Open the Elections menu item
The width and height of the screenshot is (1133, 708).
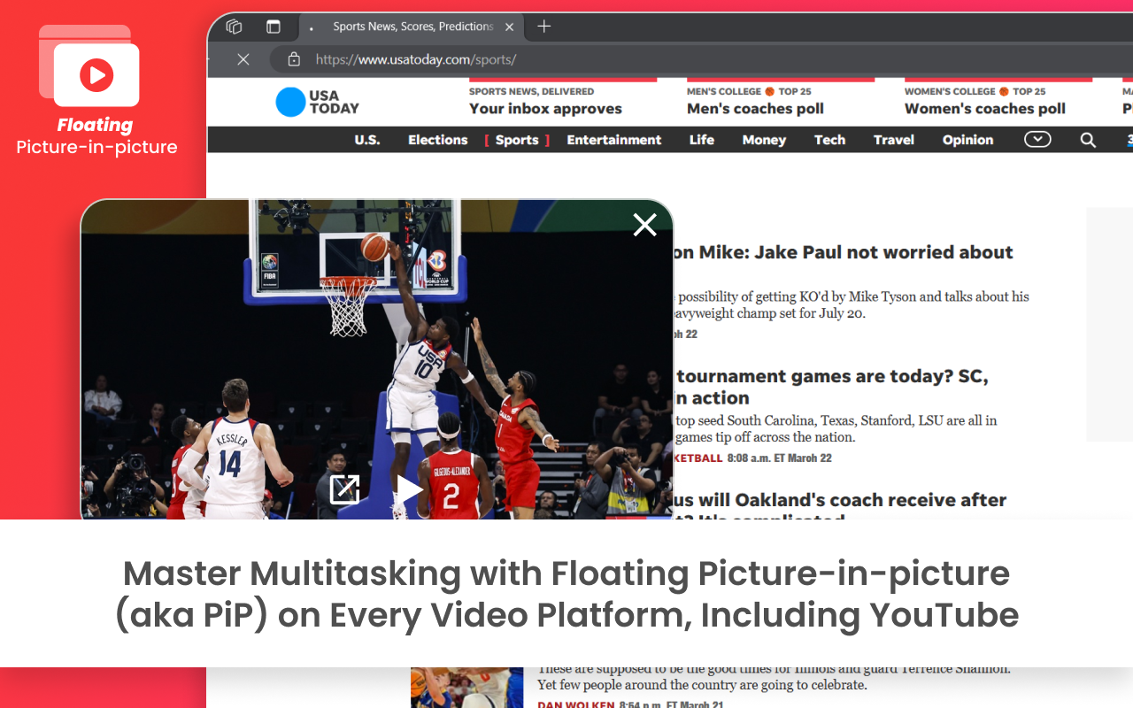437,140
